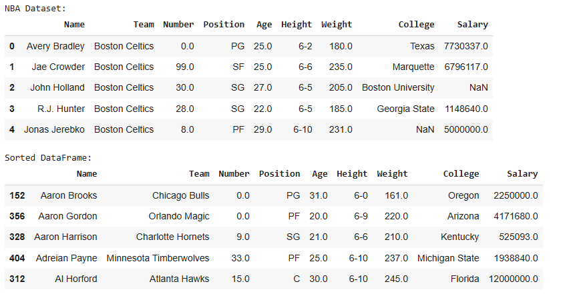This screenshot has height=296, width=577.
Task: Select the Weight header in Sorted DataFrame
Action: point(392,174)
